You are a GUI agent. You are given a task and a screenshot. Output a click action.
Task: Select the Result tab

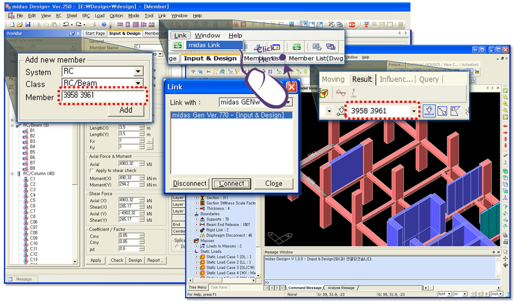pyautogui.click(x=362, y=79)
